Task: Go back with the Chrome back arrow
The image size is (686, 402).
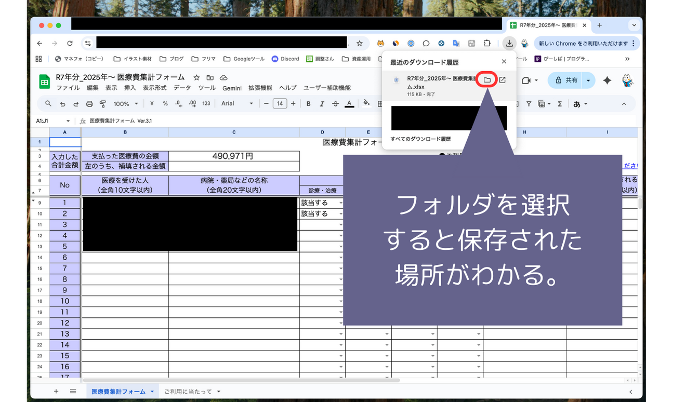Action: coord(39,44)
